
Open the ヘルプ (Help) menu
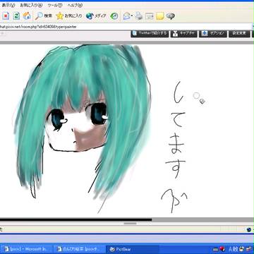tap(75, 5)
